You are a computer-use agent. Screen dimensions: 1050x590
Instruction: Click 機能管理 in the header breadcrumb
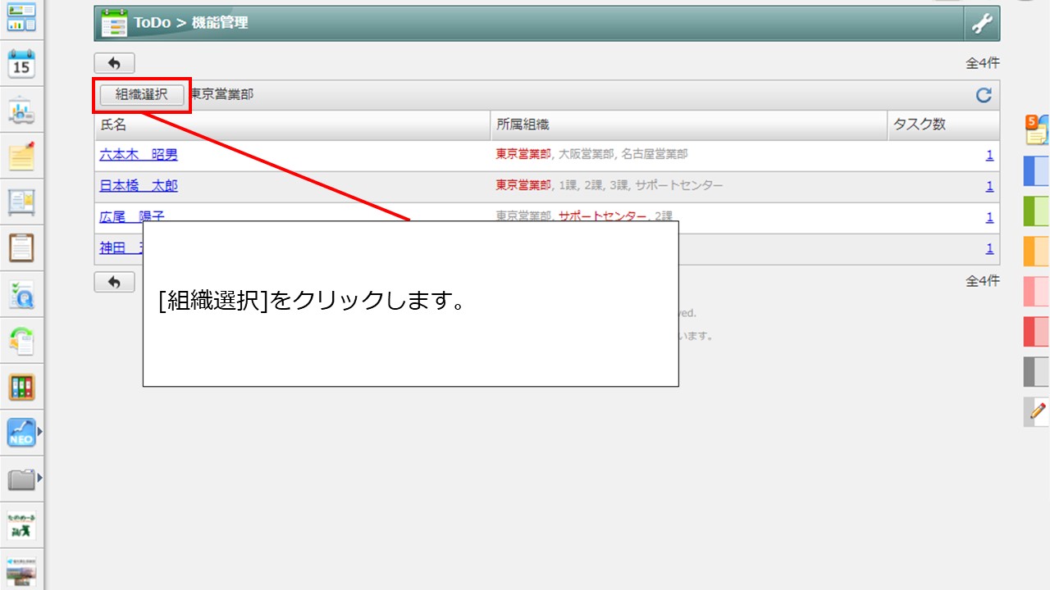pos(220,23)
